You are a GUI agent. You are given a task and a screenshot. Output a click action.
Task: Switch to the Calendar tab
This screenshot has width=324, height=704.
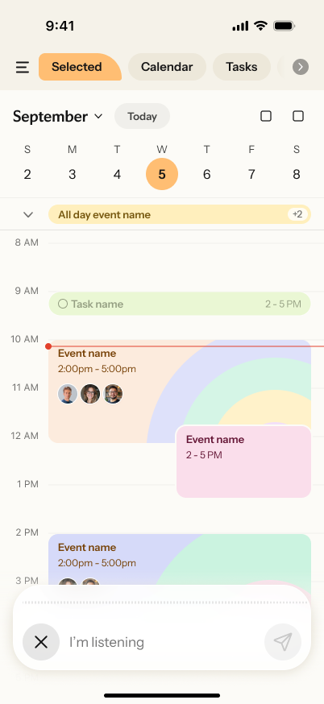click(167, 67)
